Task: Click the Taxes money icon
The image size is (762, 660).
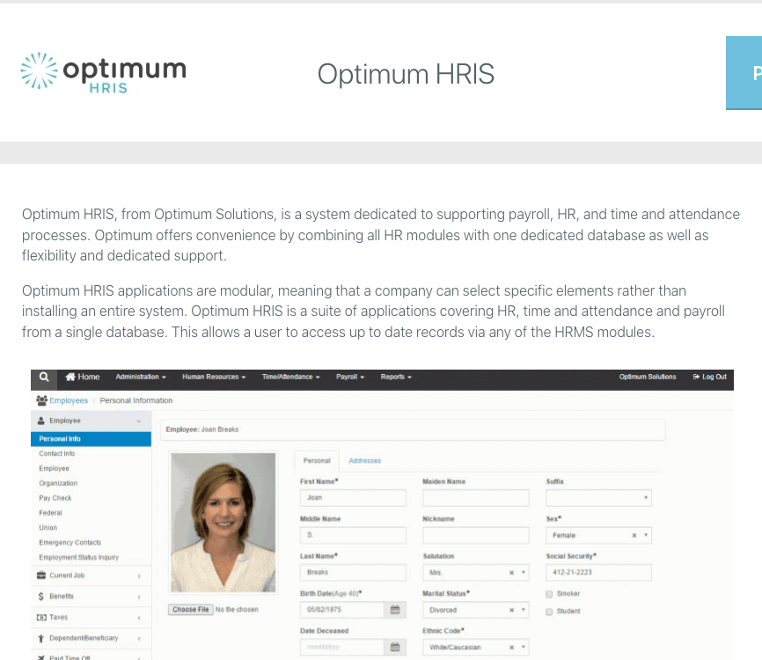Action: click(41, 617)
